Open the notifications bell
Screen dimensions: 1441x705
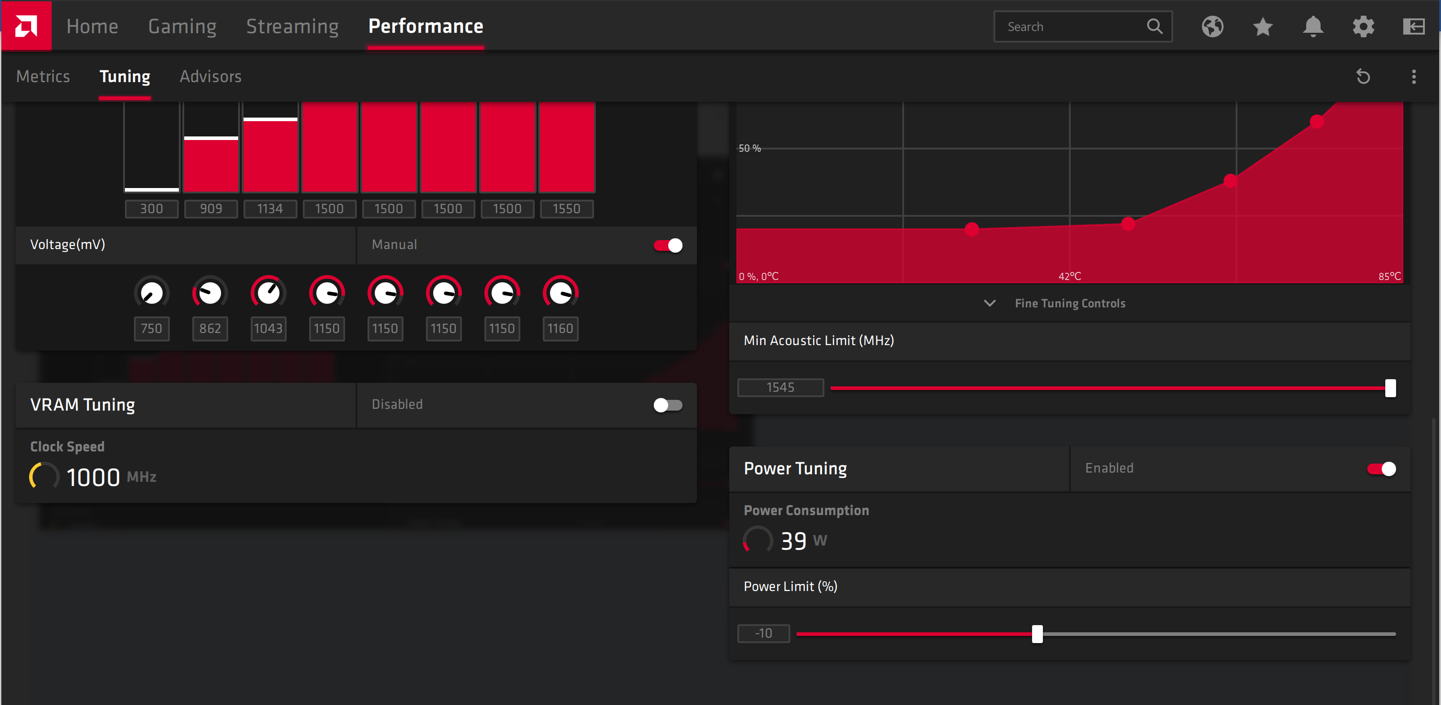pos(1313,26)
